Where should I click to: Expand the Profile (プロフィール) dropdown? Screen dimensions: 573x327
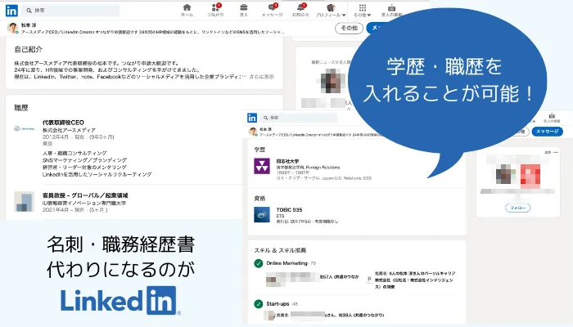(331, 10)
